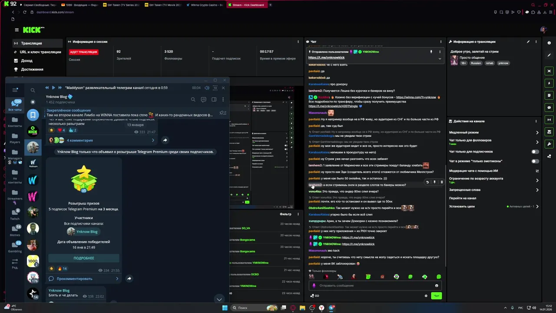Open Telegram comments discussion icon
The image size is (556, 313).
pyautogui.click(x=203, y=100)
